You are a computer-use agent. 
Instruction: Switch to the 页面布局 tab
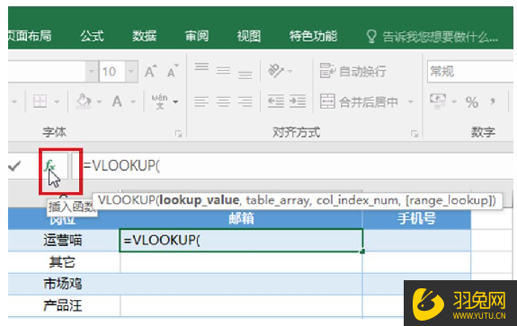pos(30,36)
